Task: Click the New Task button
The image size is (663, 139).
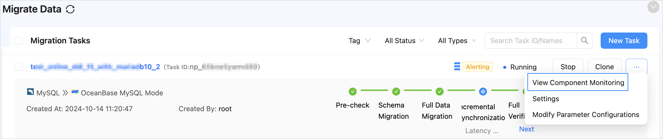Action: (x=624, y=41)
